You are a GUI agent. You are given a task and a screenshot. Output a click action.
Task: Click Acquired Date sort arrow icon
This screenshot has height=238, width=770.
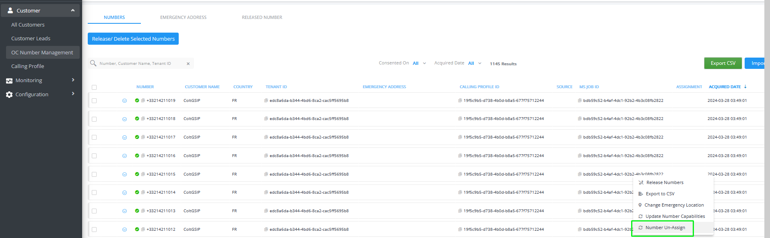[745, 87]
